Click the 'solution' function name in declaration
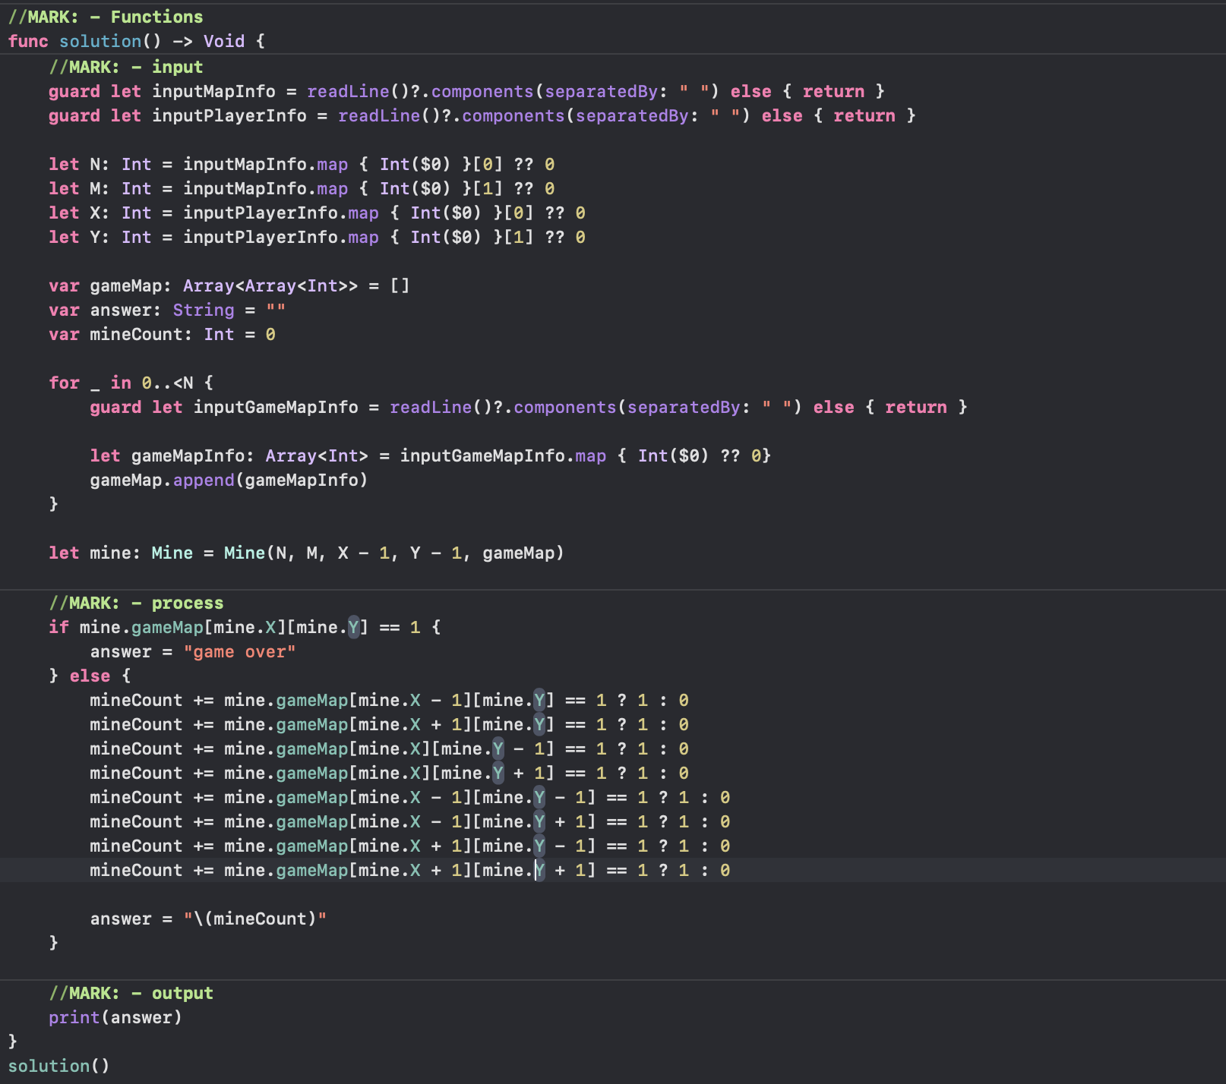 click(100, 41)
